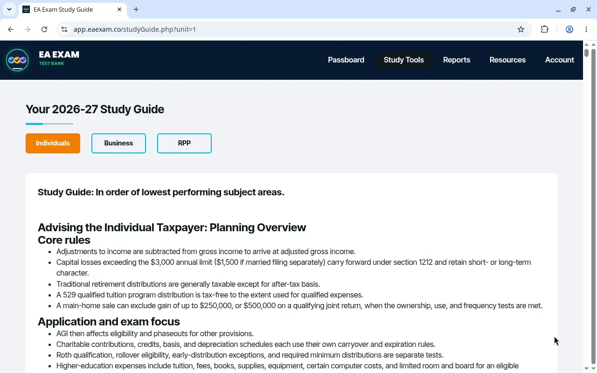Open the Study Tools menu
Screen dimensions: 597x373
coord(403,60)
